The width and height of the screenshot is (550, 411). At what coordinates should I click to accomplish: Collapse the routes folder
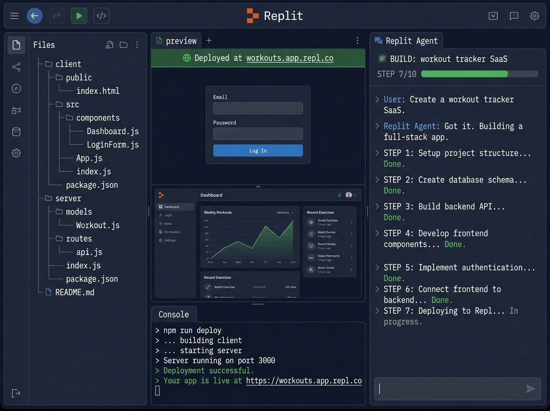coord(74,239)
